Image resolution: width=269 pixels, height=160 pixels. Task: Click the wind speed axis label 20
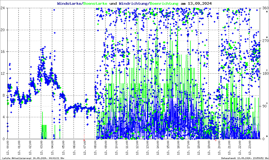[x=2, y=30]
